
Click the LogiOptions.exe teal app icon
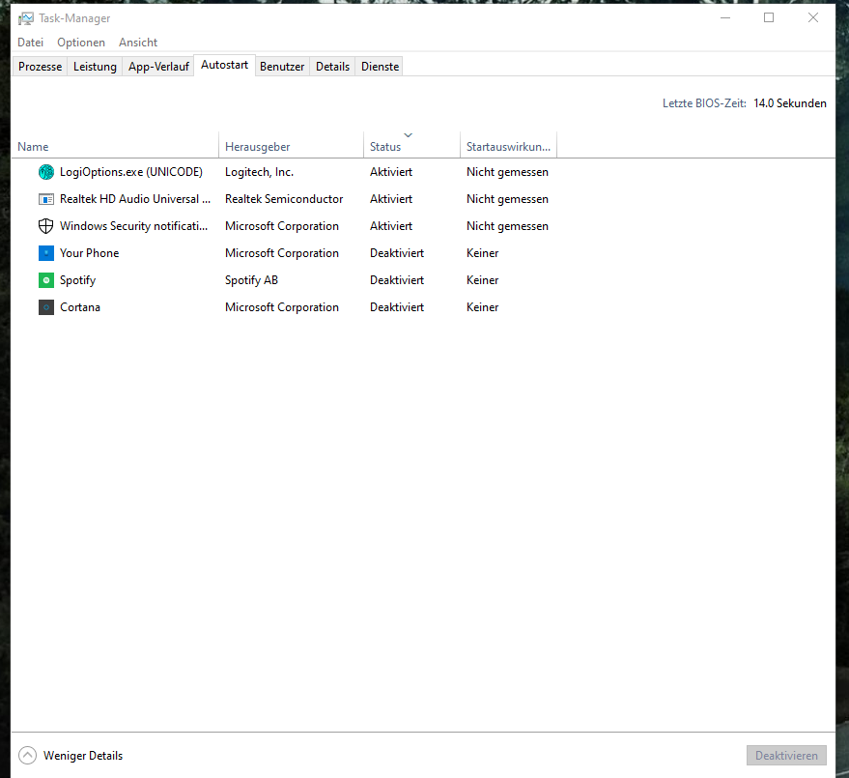click(46, 172)
